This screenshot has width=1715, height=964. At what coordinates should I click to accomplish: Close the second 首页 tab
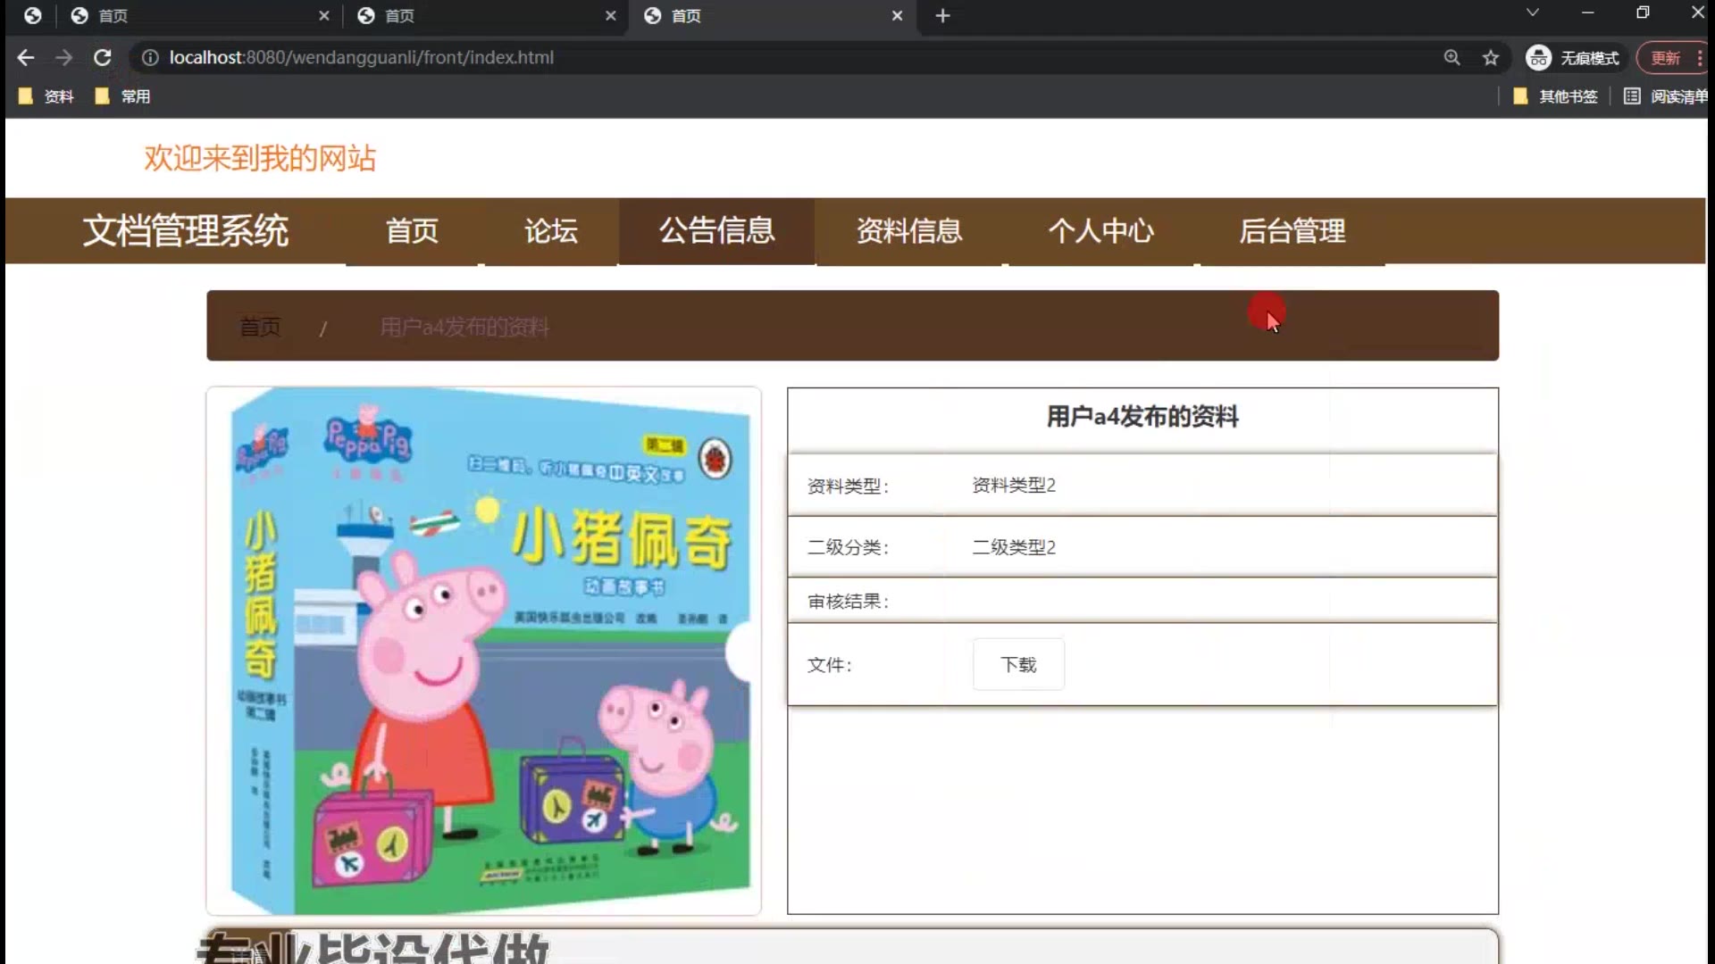[x=611, y=15]
